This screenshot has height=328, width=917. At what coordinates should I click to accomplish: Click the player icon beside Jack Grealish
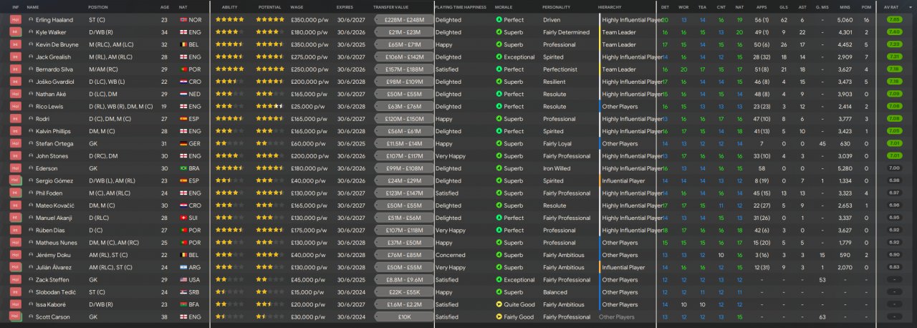[x=31, y=57]
